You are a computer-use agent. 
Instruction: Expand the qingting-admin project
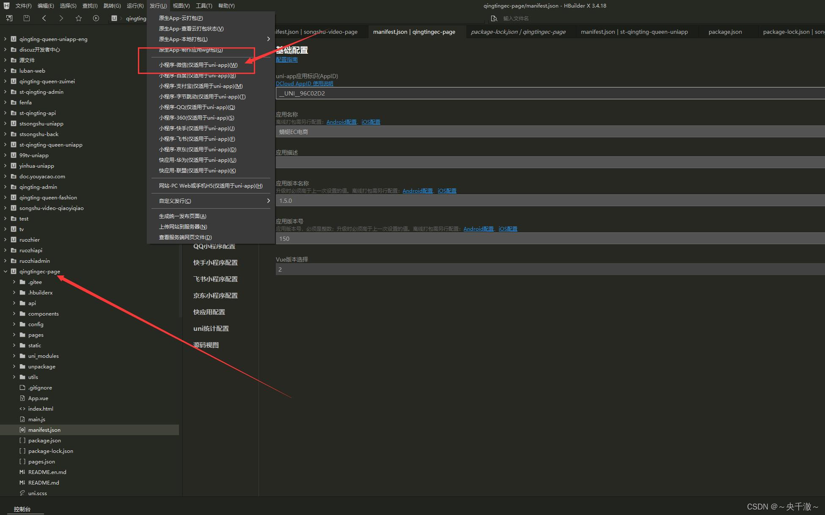coord(5,187)
